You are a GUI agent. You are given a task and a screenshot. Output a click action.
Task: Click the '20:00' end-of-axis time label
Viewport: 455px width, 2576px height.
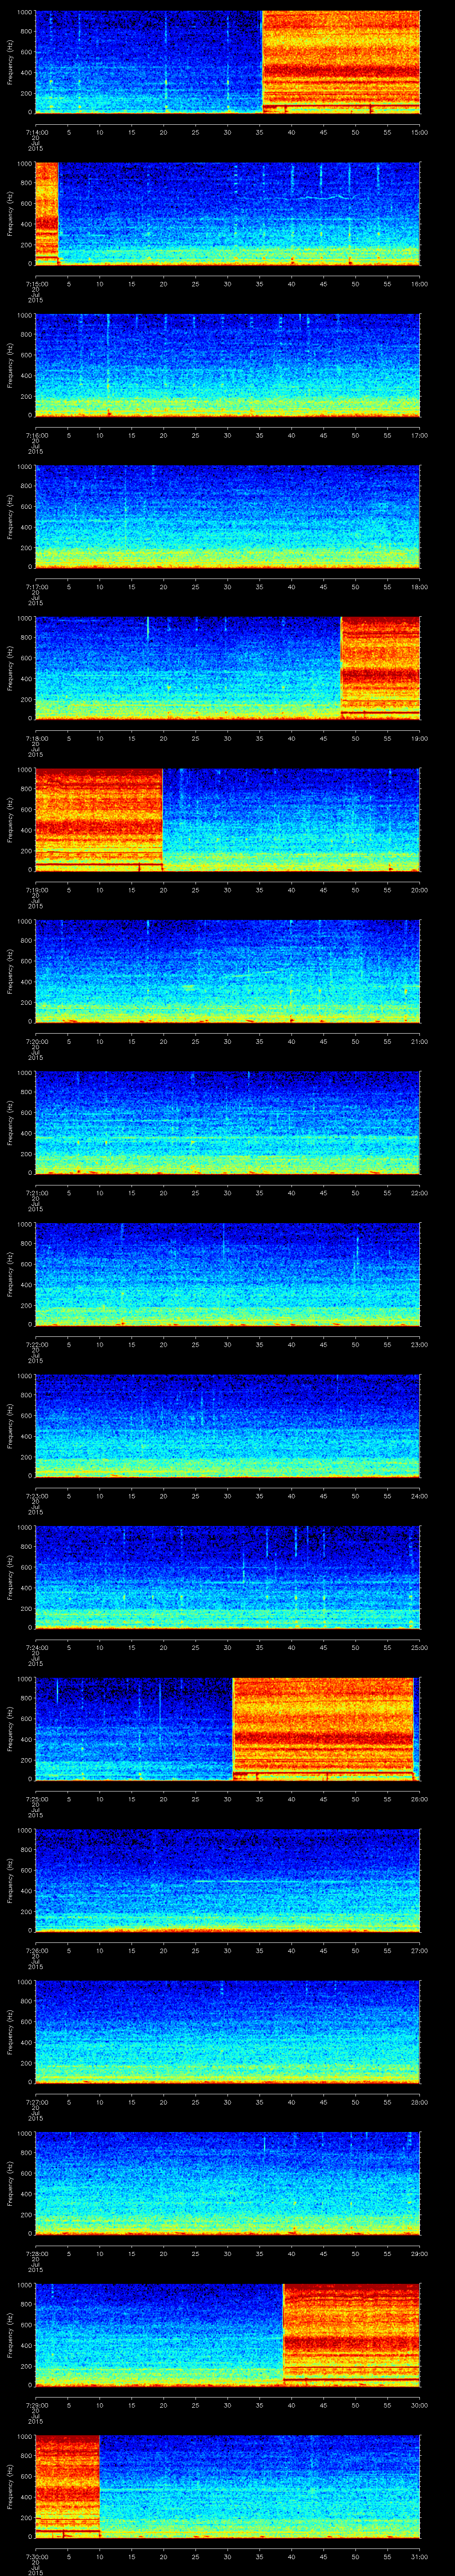click(x=419, y=890)
